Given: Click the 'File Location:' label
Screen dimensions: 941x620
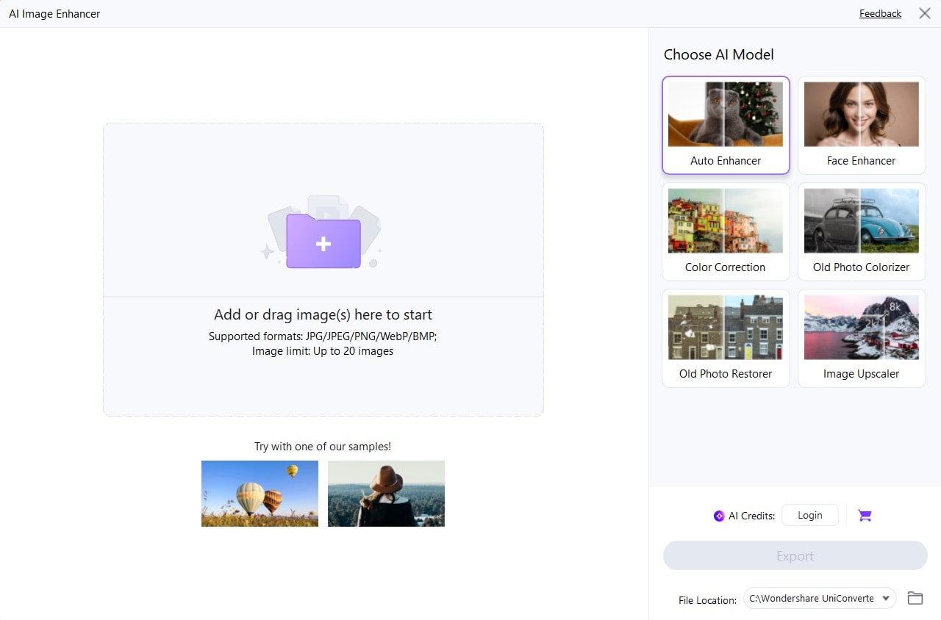Looking at the screenshot, I should (707, 600).
